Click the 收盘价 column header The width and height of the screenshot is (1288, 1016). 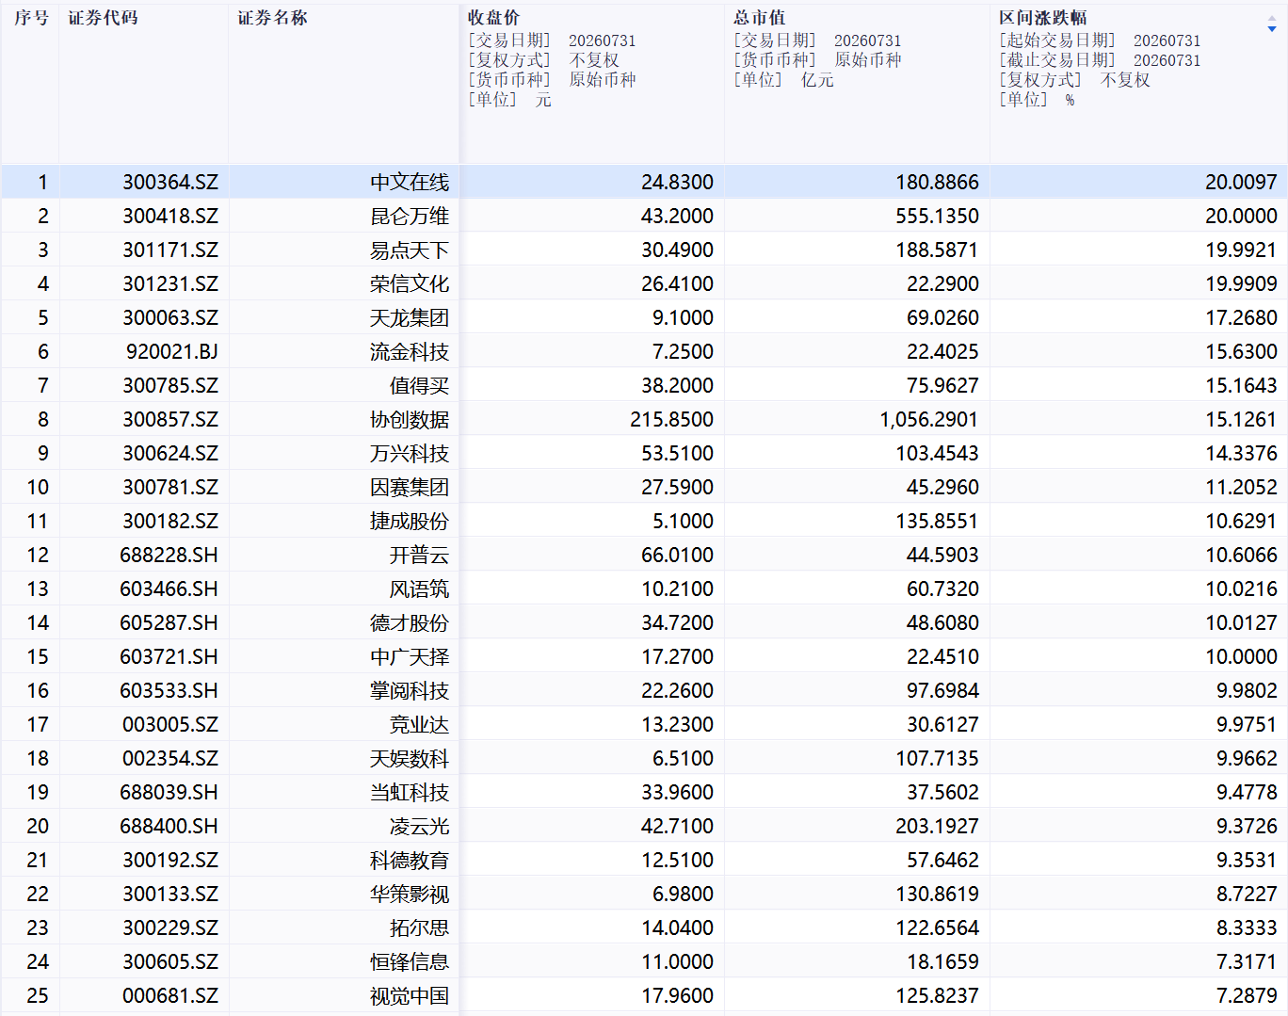pos(493,18)
